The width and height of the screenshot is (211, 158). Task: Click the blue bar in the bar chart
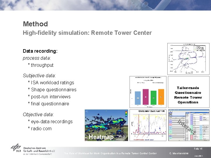pos(138,98)
